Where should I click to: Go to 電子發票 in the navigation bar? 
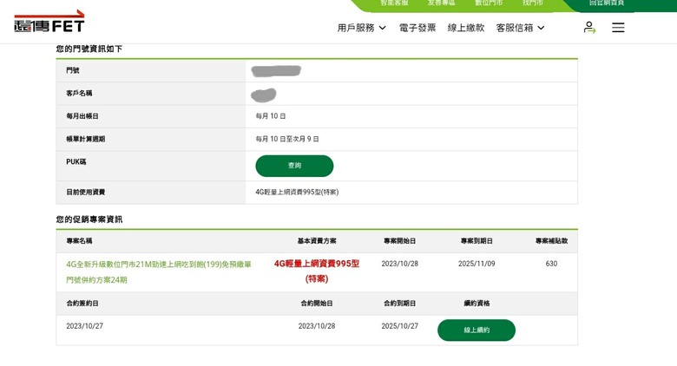(417, 28)
